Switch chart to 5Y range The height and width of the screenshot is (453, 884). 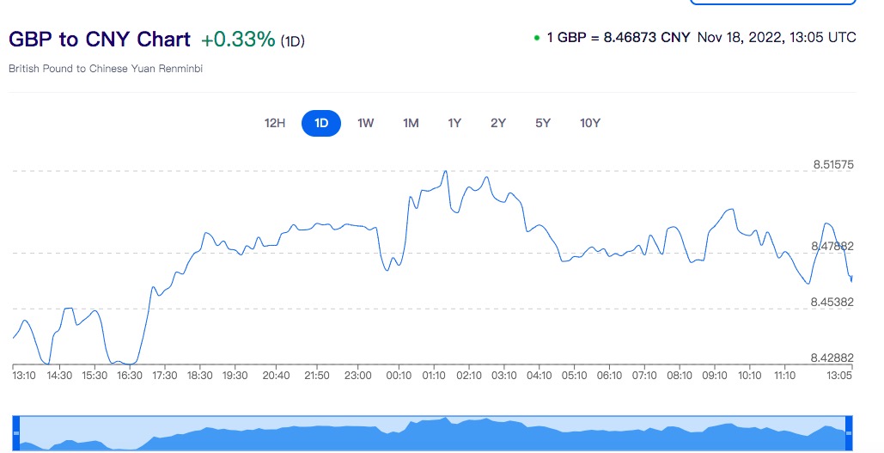pos(543,123)
